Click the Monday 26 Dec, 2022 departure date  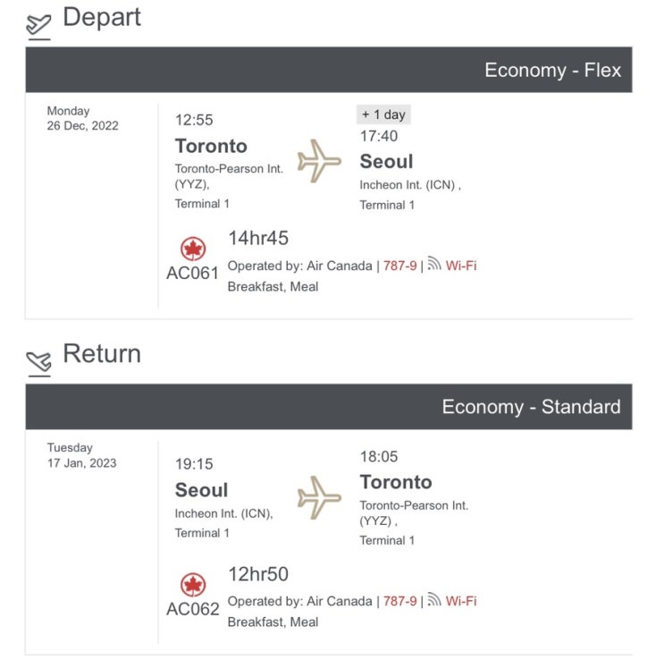82,118
